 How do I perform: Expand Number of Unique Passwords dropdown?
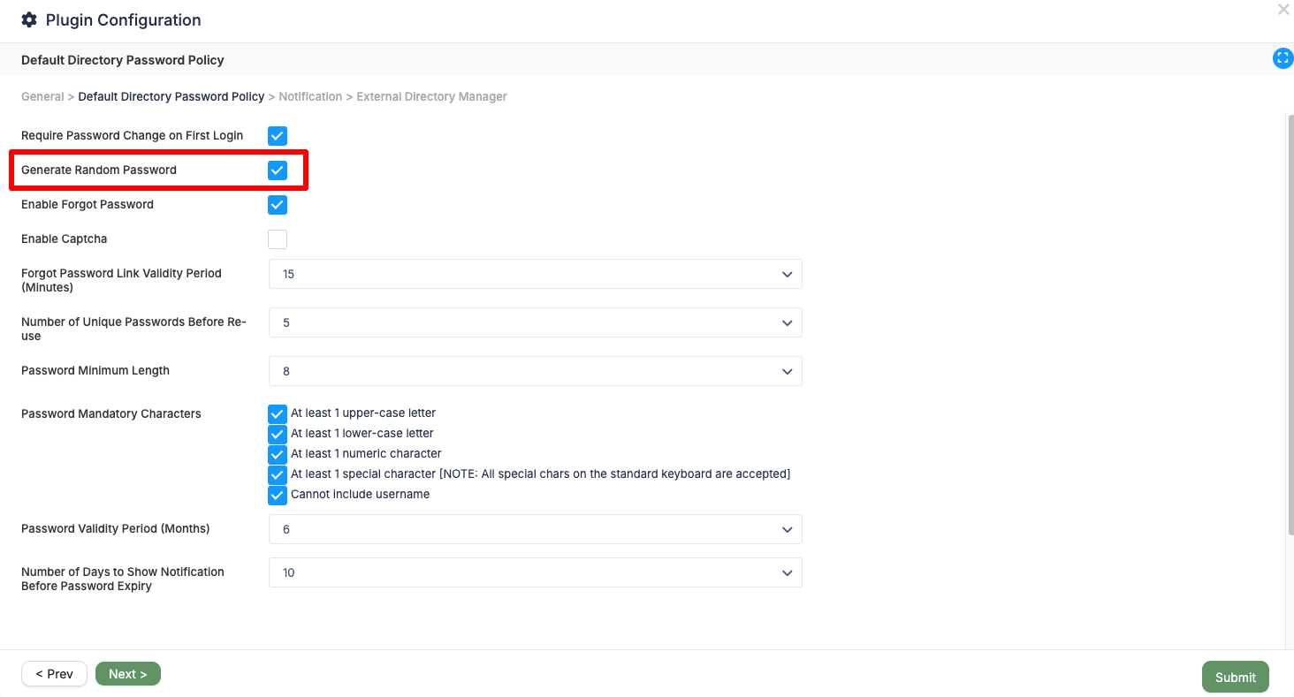coord(536,322)
